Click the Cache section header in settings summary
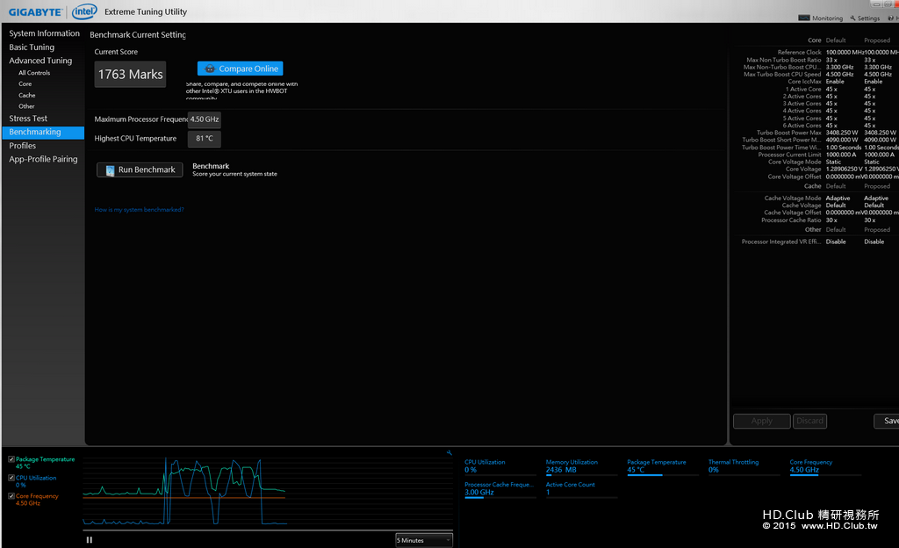 click(812, 186)
